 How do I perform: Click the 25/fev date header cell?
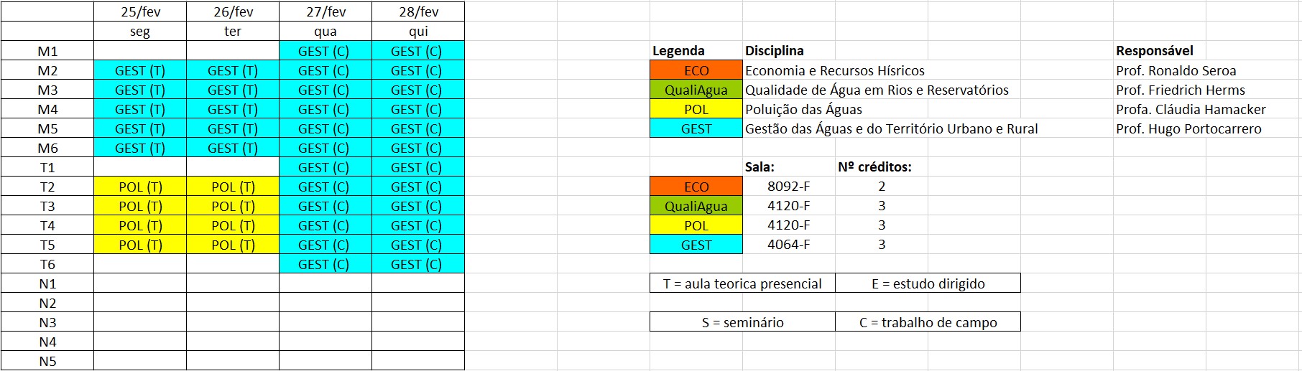(140, 11)
